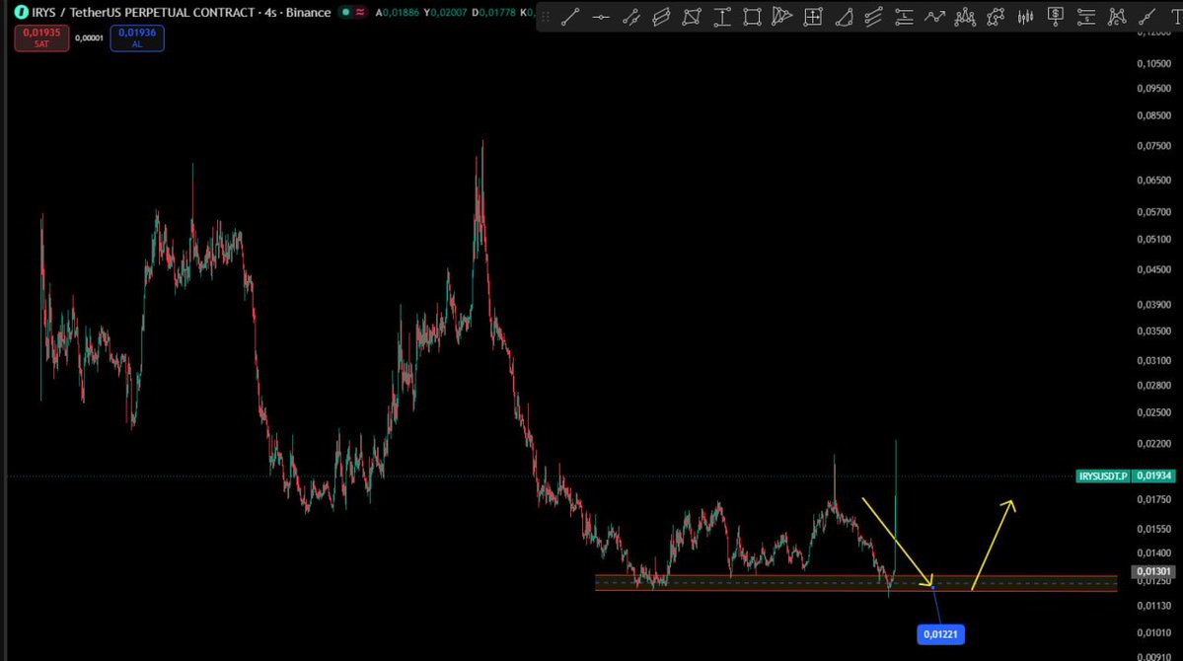Click the red SAT sell button
Image resolution: width=1183 pixels, height=661 pixels.
point(41,37)
